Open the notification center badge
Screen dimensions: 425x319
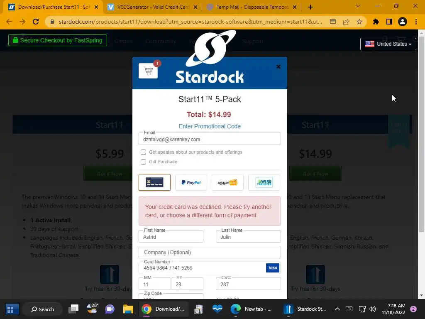point(413,309)
